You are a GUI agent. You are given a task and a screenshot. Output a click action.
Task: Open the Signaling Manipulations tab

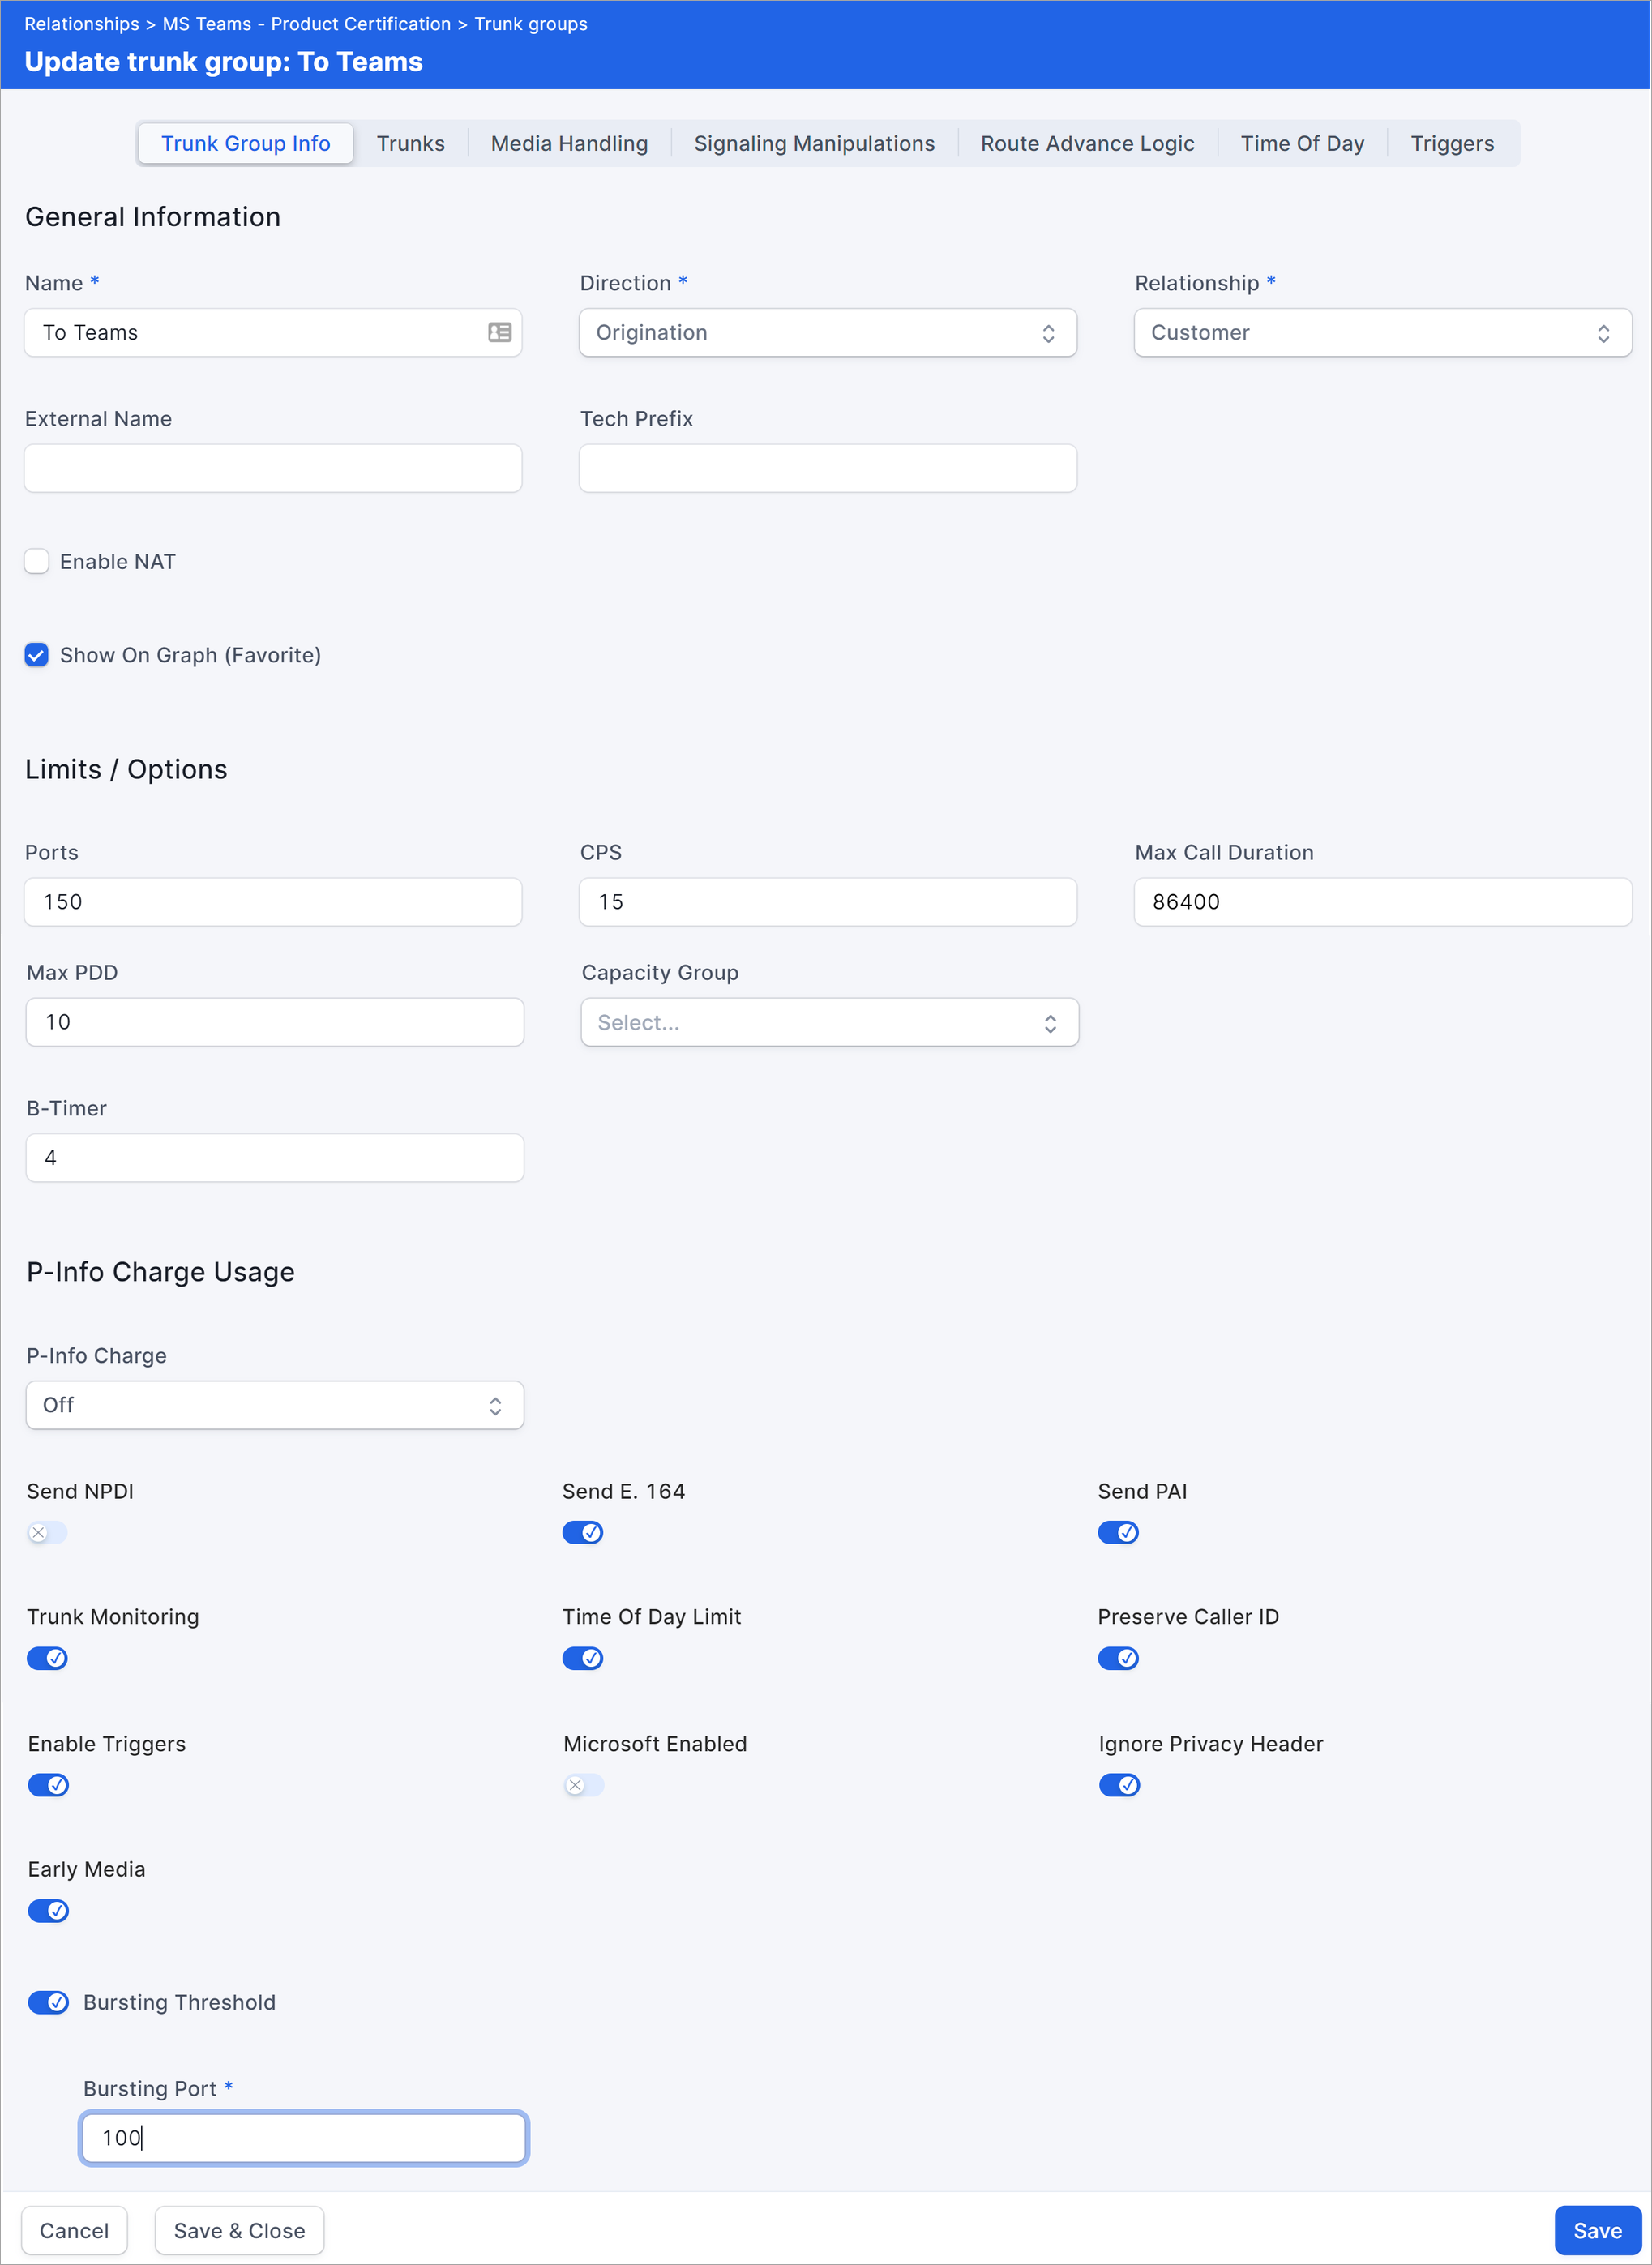[x=814, y=144]
